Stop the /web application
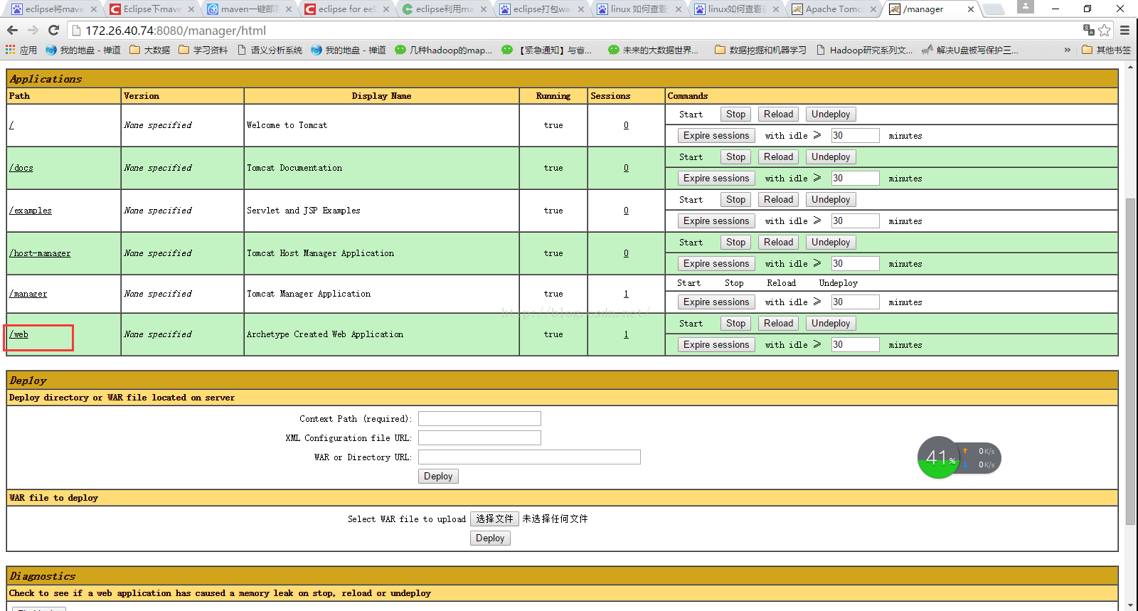The width and height of the screenshot is (1138, 611). tap(736, 324)
